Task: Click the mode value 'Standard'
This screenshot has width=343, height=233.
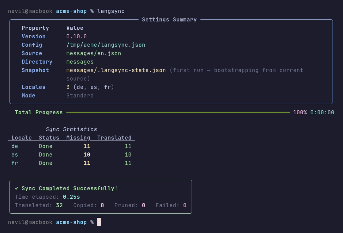Action: tap(80, 95)
